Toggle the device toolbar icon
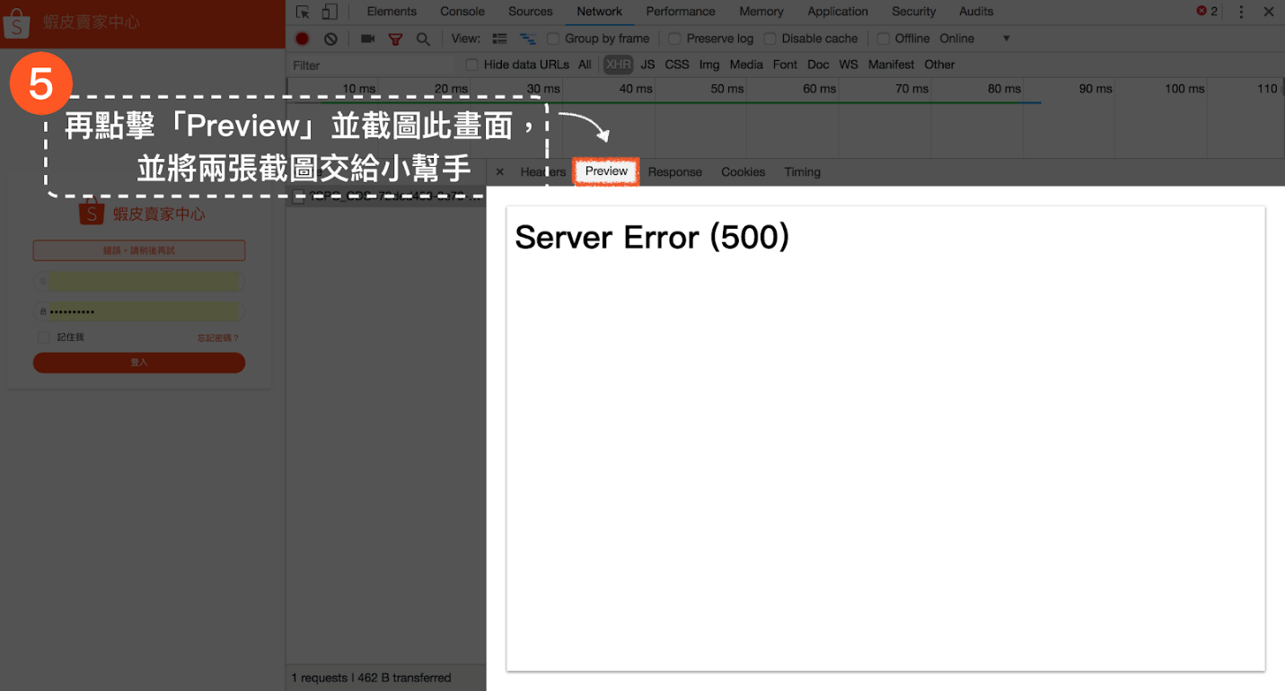Image resolution: width=1285 pixels, height=691 pixels. point(330,12)
